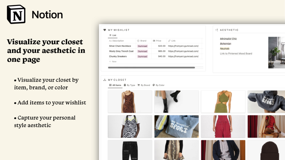Image resolution: width=285 pixels, height=160 pixels.
Task: Open the List view tab in wishlist
Action: [x=113, y=35]
